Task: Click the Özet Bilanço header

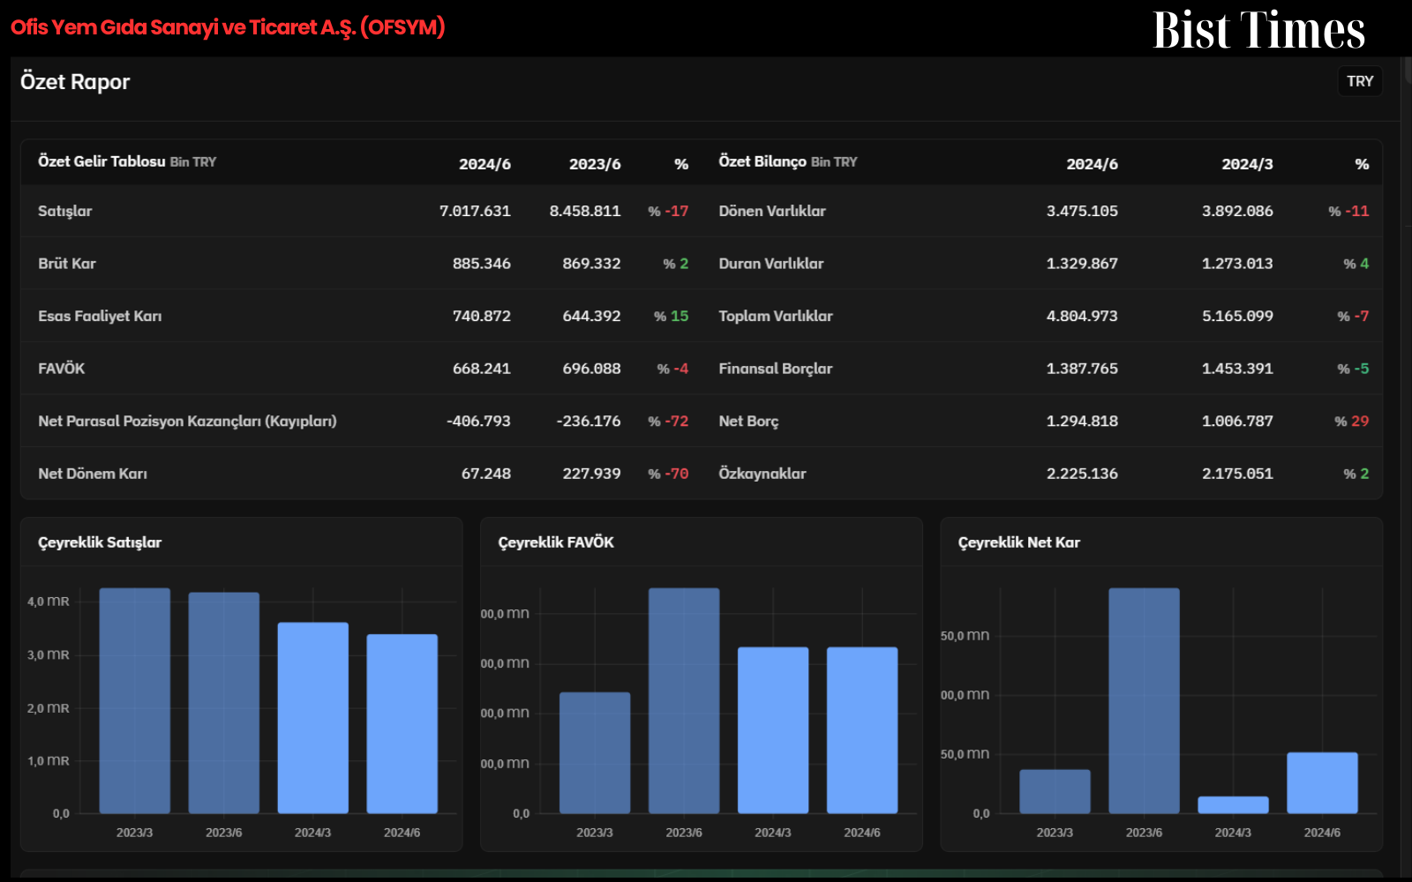Action: pyautogui.click(x=788, y=161)
